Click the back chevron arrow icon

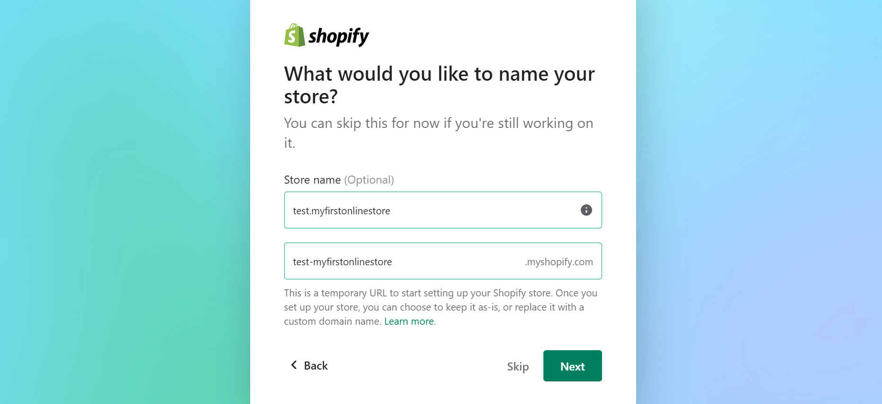pyautogui.click(x=293, y=365)
